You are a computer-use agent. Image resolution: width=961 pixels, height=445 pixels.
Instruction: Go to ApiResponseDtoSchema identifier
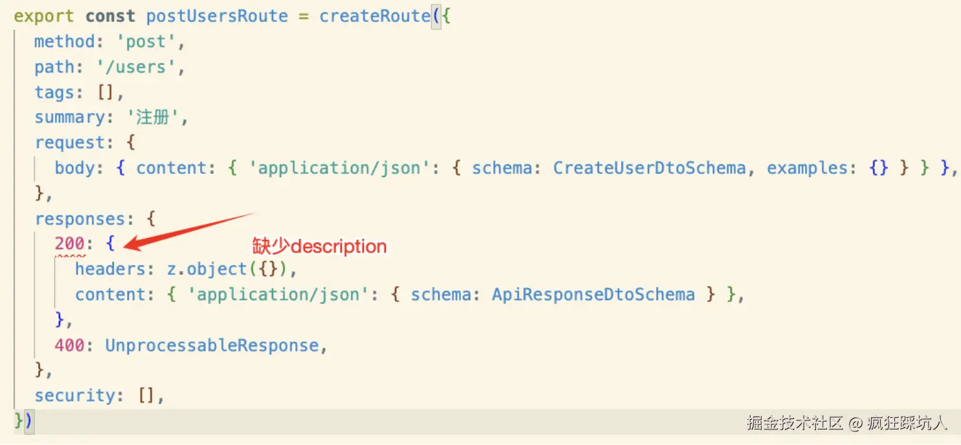[593, 295]
